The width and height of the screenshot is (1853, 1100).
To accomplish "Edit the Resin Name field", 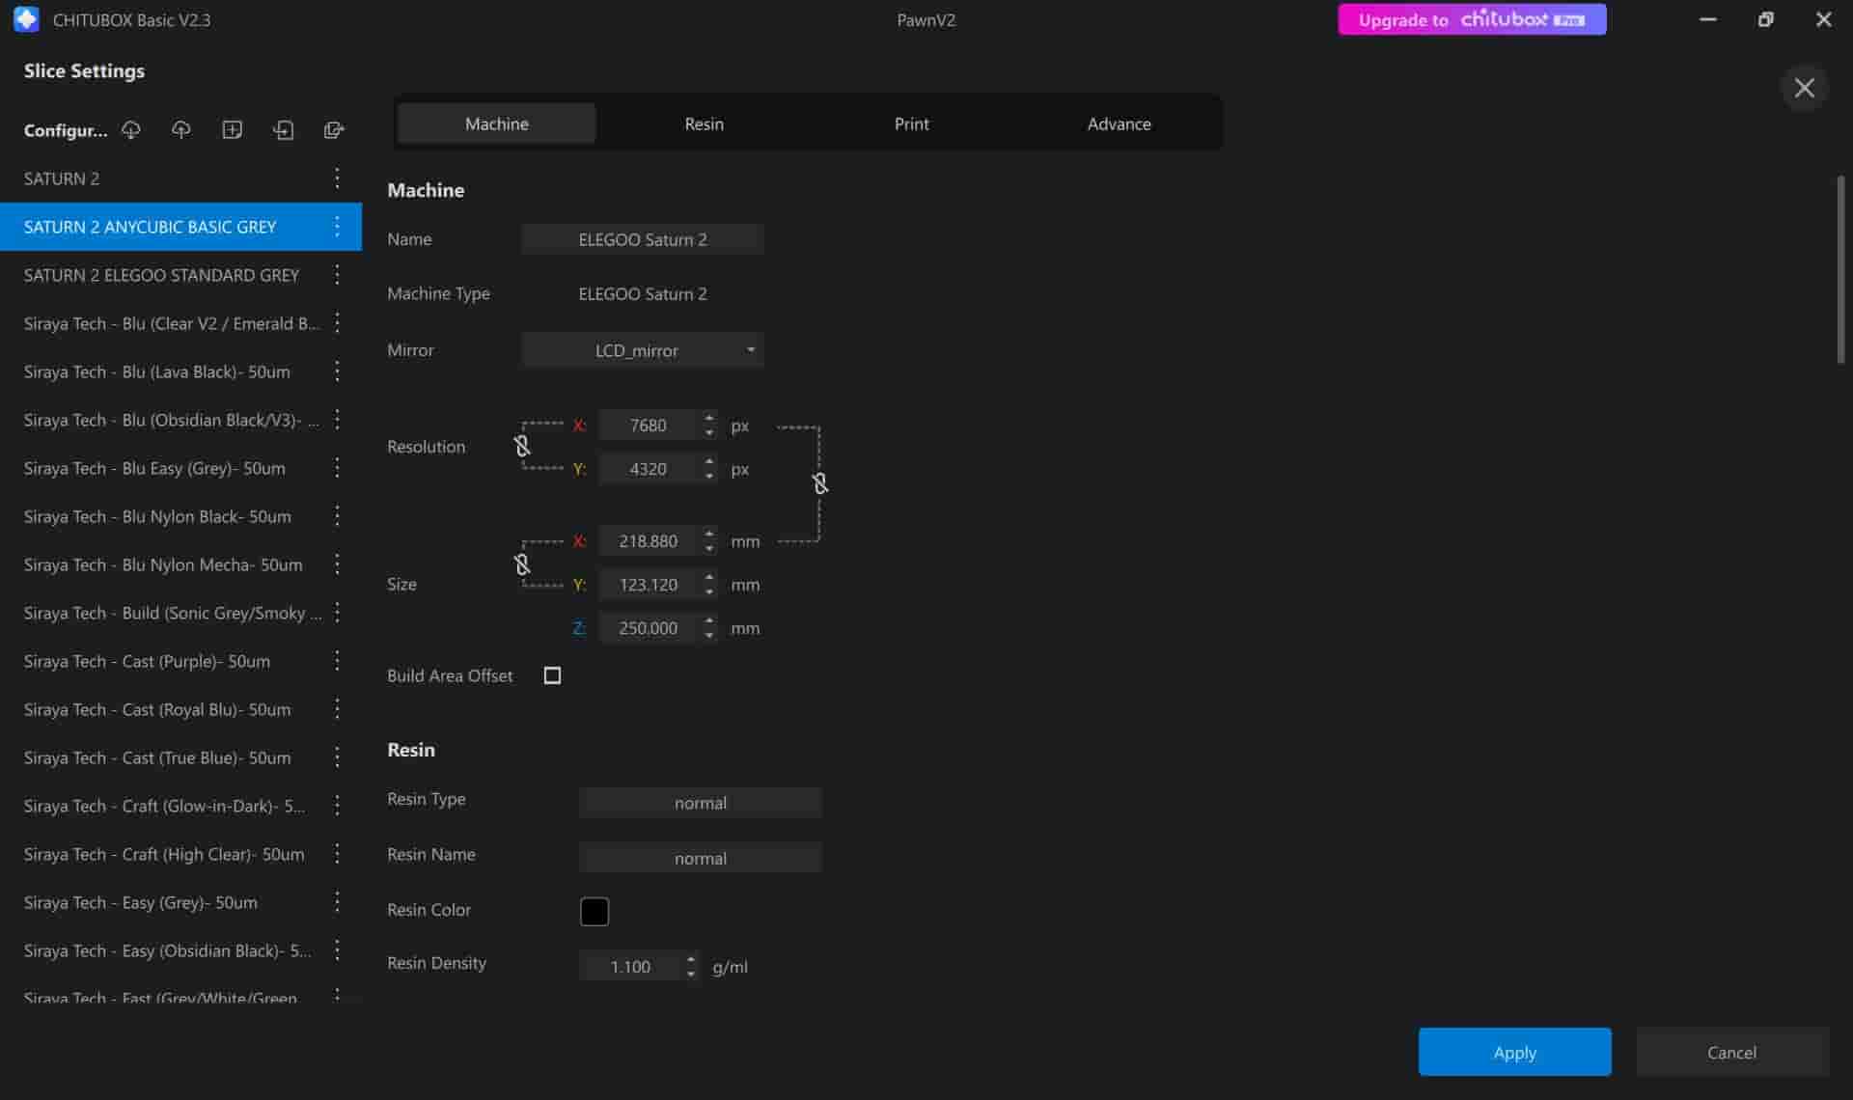I will [x=700, y=858].
